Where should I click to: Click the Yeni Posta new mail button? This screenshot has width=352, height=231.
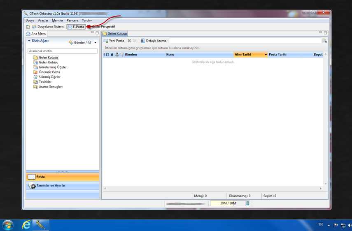pos(114,41)
